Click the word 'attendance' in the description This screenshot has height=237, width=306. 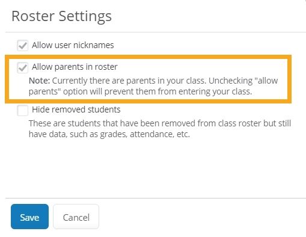[152, 134]
